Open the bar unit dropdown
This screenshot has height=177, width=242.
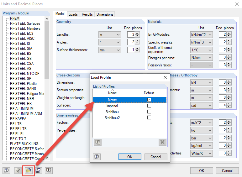click(202, 138)
